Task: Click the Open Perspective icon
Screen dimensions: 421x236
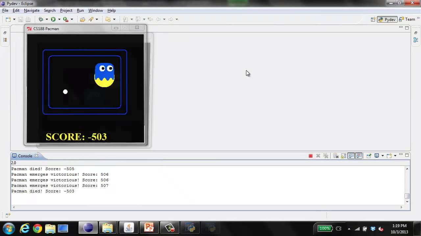Action: pyautogui.click(x=373, y=19)
